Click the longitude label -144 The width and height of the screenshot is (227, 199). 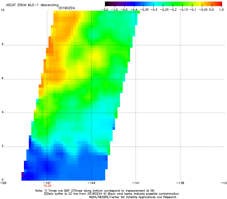[x=91, y=183]
